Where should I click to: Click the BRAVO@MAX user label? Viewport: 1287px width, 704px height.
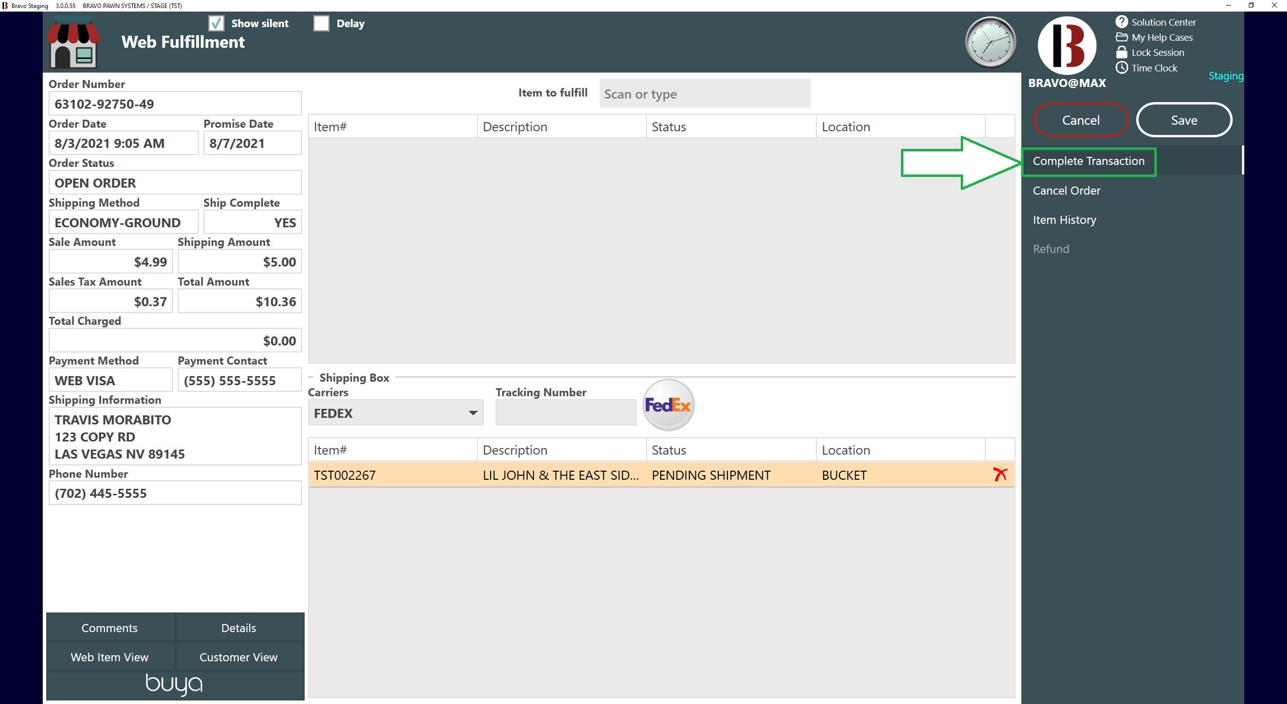click(x=1067, y=83)
